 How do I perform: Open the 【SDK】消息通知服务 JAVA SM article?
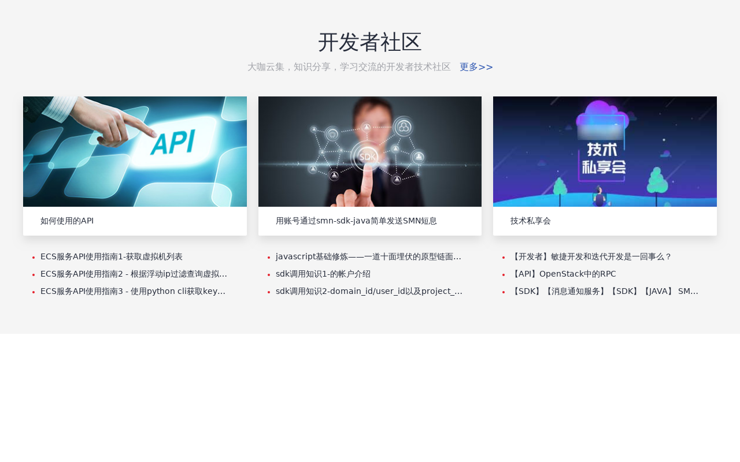click(605, 290)
